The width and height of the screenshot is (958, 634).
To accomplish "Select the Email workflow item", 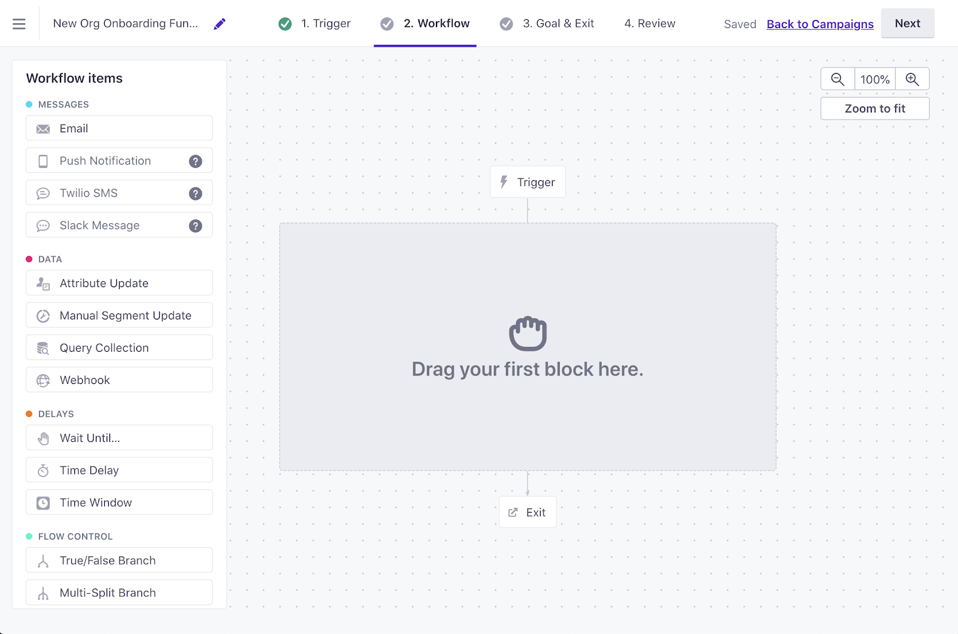I will click(x=119, y=129).
